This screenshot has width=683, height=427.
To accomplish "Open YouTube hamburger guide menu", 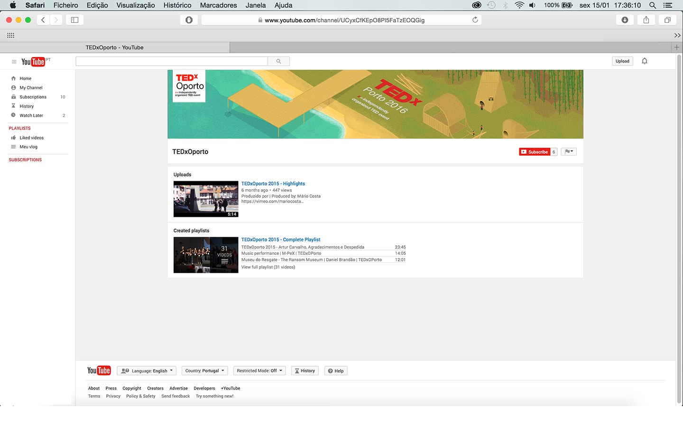I will 14,62.
